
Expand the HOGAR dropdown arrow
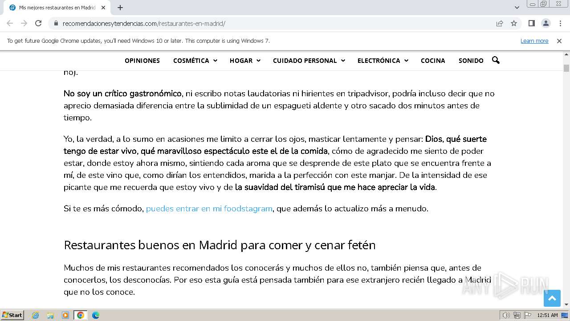point(258,61)
